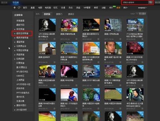This screenshot has width=160, height=121.
Task: Open the highlighted 体育 navigation item
Action: (118, 8)
